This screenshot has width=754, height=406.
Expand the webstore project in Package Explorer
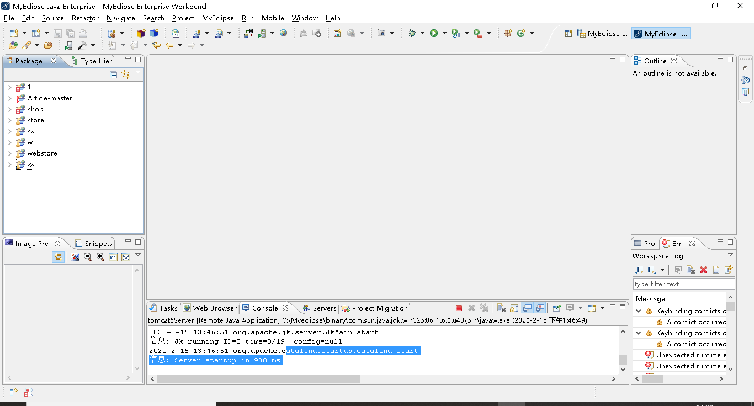[9, 153]
